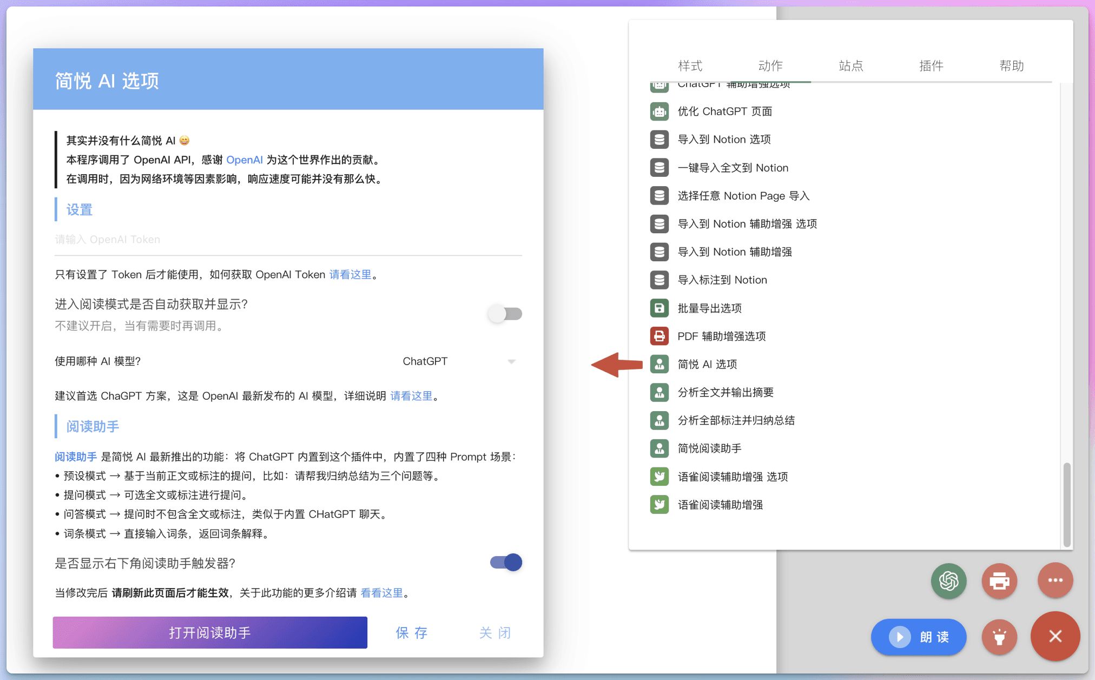
Task: Select 分析全文并输出摘要 menu entry
Action: [x=725, y=392]
